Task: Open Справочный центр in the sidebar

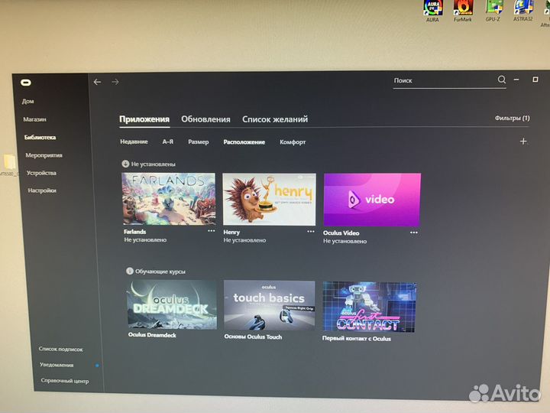Action: point(64,381)
